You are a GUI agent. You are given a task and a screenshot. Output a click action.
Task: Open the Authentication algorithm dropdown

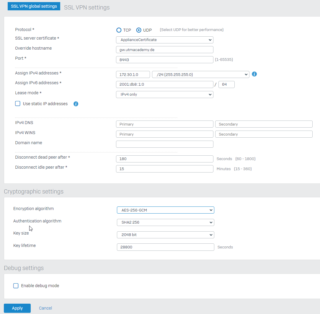point(165,222)
